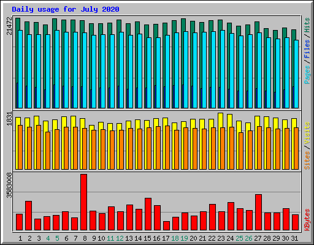Screen dimensions: 314x245
Task: Click day label "3" on the x-axis
Action: click(39, 238)
